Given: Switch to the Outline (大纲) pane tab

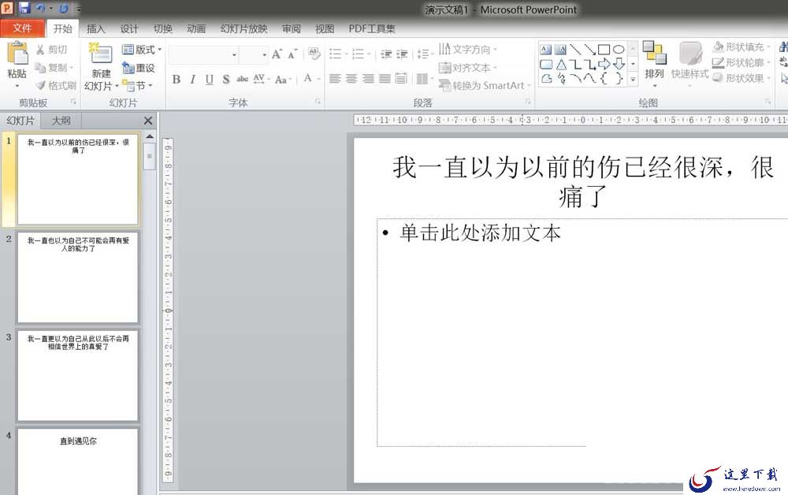Looking at the screenshot, I should [x=61, y=121].
